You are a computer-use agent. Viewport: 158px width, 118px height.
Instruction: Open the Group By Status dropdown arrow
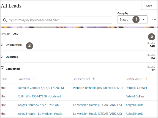pyautogui.click(x=144, y=19)
